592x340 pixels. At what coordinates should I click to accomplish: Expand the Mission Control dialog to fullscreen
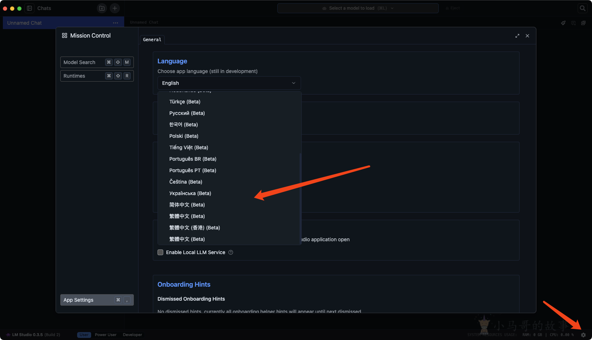click(x=517, y=36)
